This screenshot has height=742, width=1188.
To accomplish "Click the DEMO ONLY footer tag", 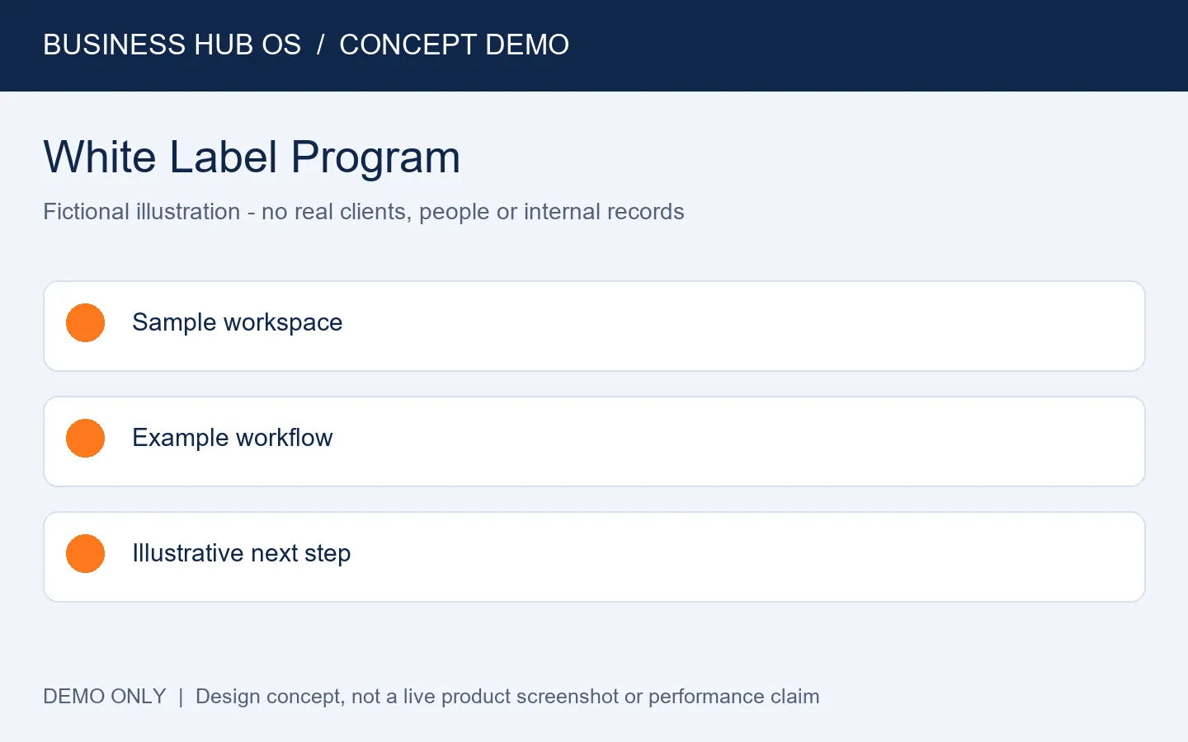I will (105, 696).
